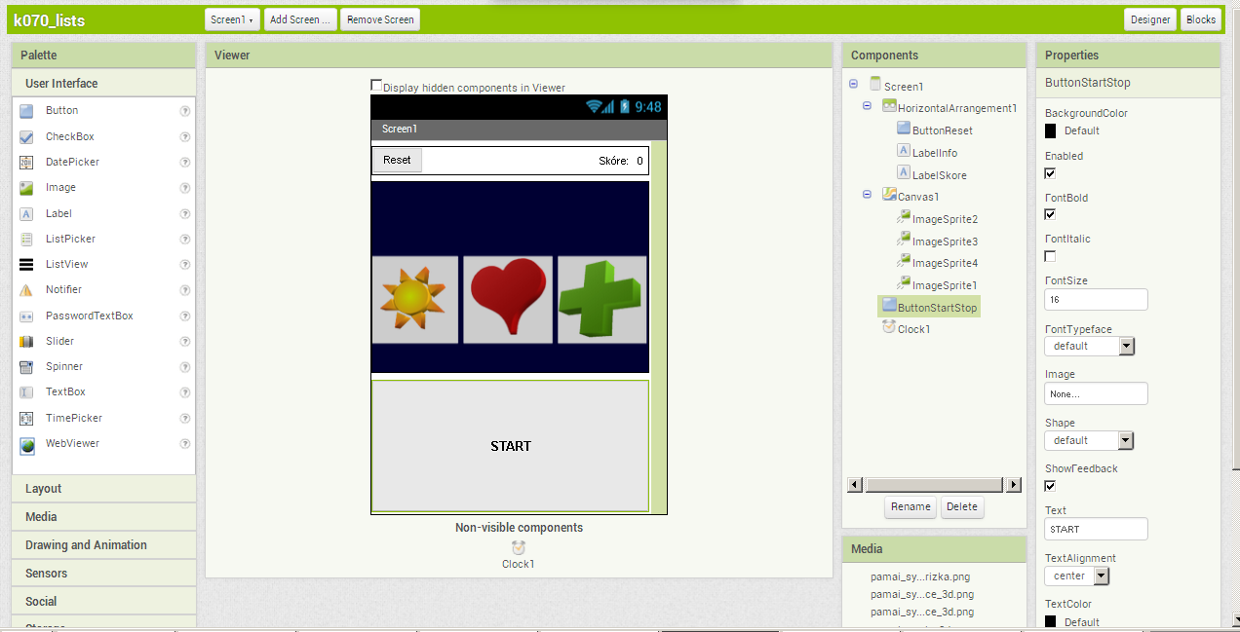Click the Text property field showing START
Viewport: 1240px width, 632px height.
click(1096, 529)
